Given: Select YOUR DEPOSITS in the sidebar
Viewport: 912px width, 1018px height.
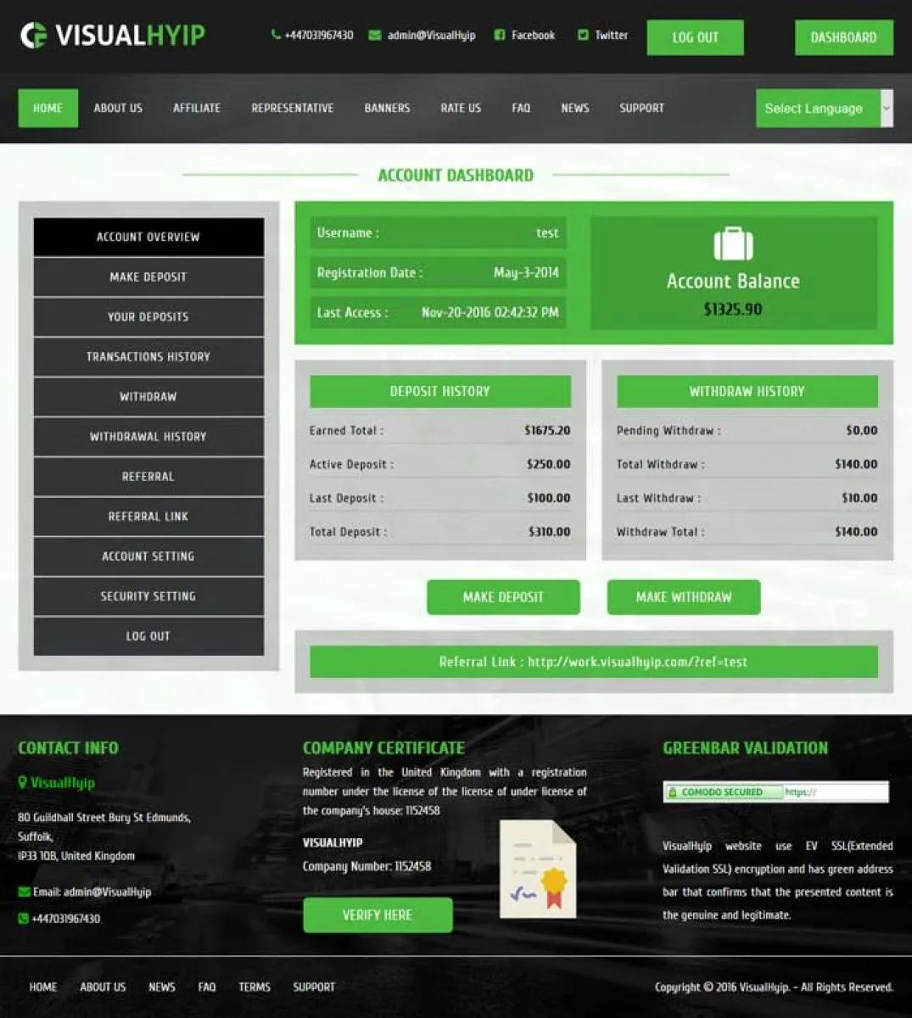Looking at the screenshot, I should [x=148, y=316].
